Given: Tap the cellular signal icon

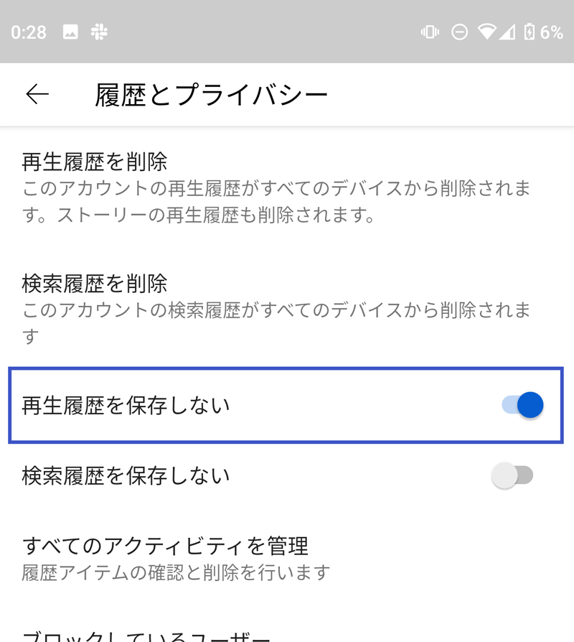Looking at the screenshot, I should [x=508, y=32].
